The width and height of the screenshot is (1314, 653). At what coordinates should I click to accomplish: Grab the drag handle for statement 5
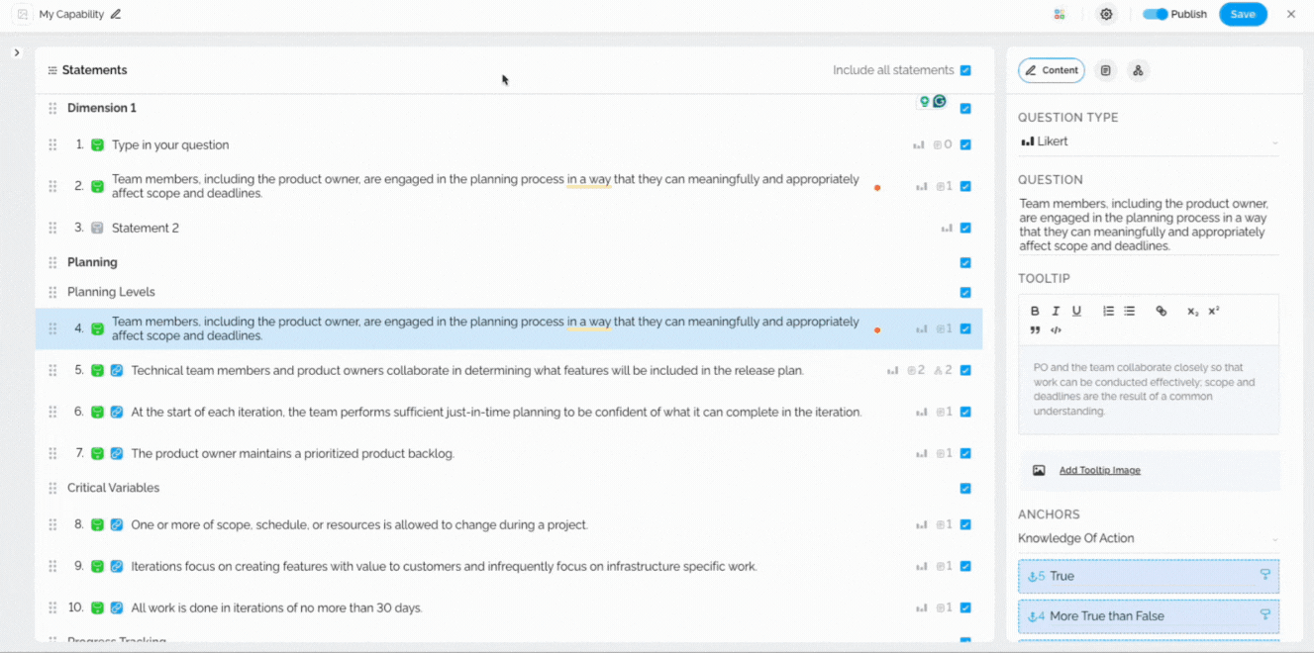point(52,370)
